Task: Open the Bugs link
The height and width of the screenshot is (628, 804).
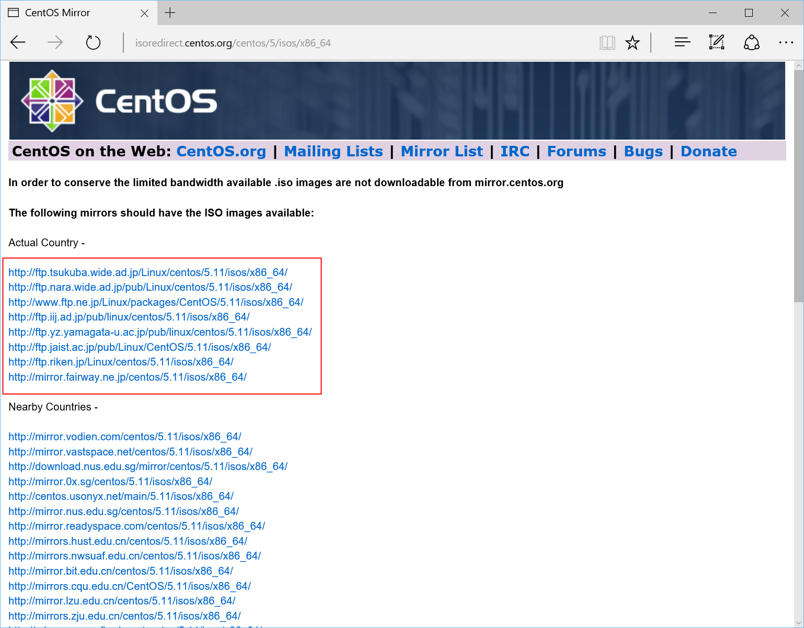Action: pyautogui.click(x=644, y=151)
